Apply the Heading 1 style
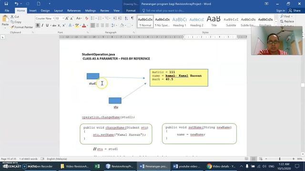The width and height of the screenshot is (305, 171). (x=179, y=21)
